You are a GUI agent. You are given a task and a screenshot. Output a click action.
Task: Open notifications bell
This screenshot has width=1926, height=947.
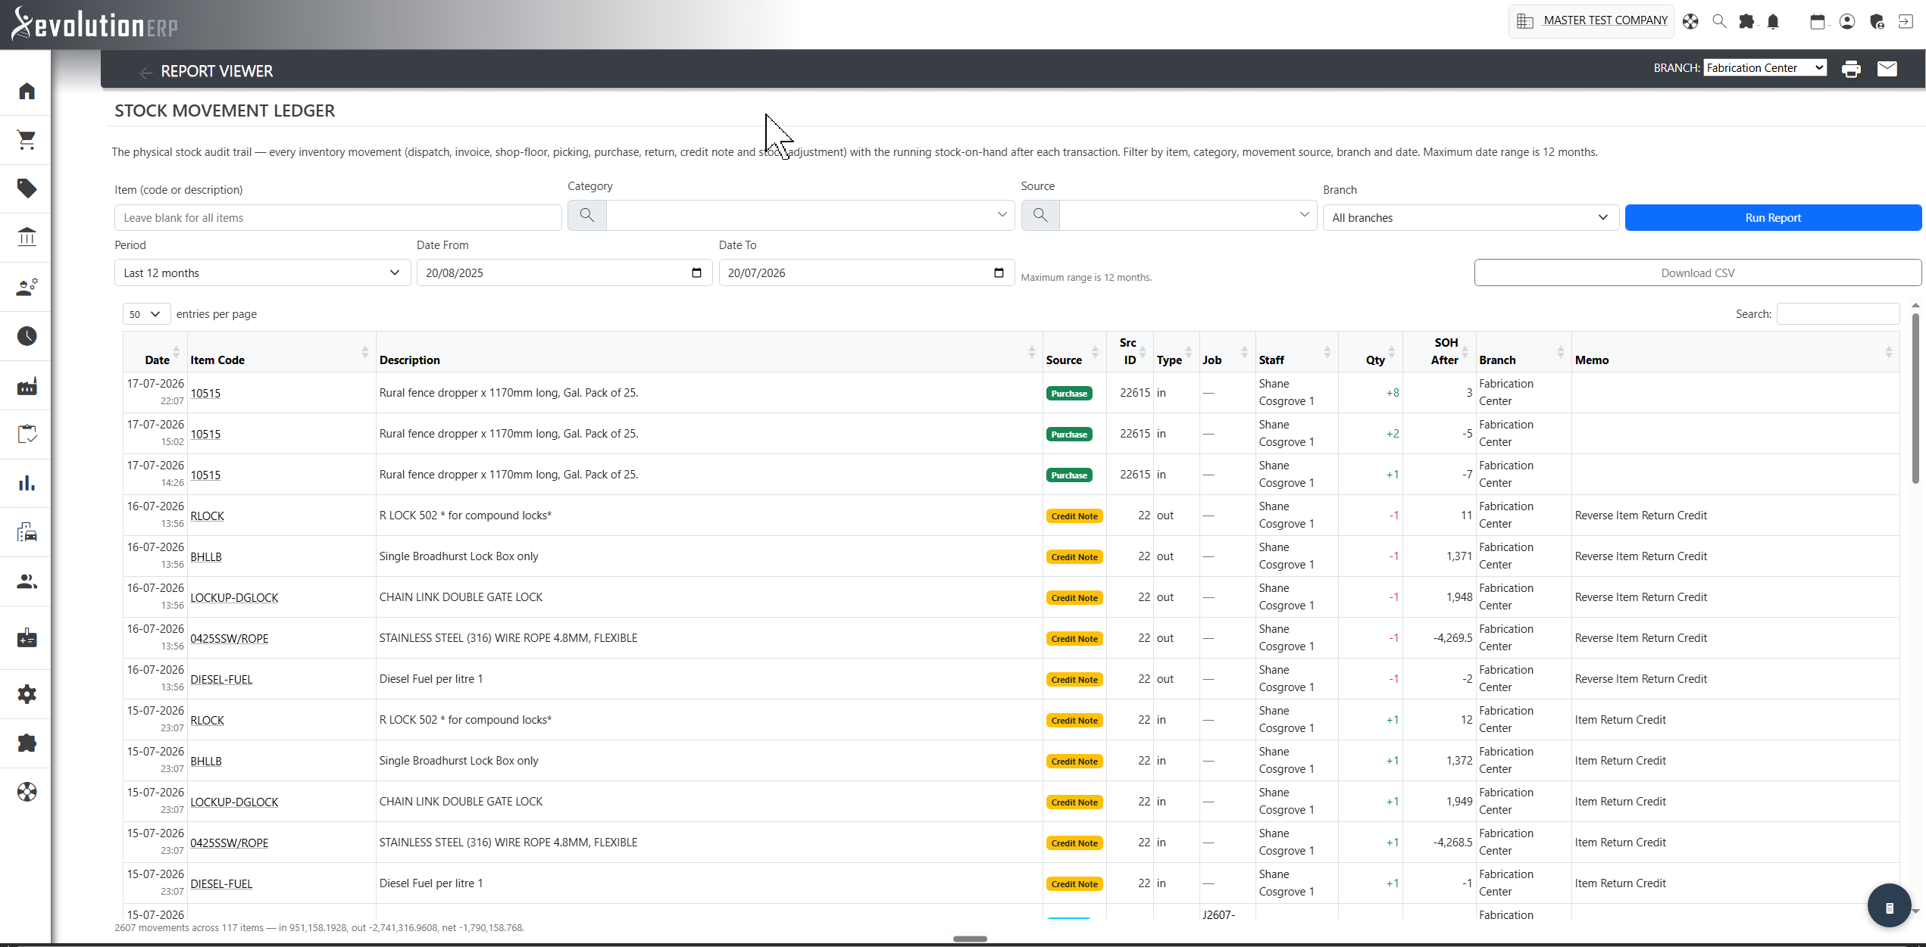pyautogui.click(x=1773, y=21)
